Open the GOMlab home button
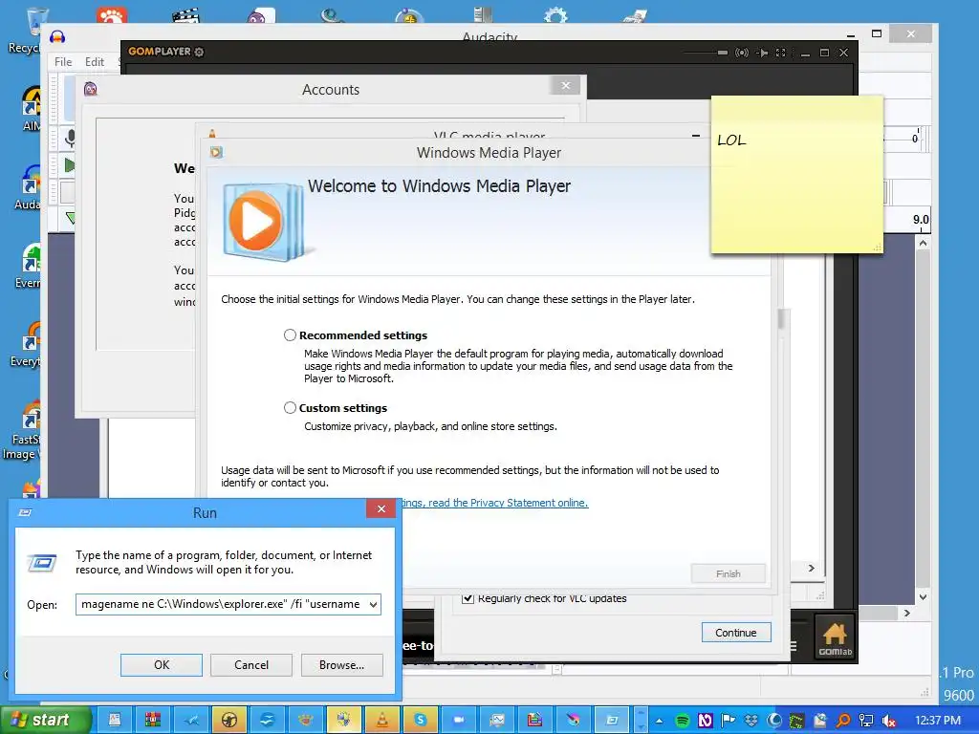The image size is (979, 734). click(x=835, y=637)
